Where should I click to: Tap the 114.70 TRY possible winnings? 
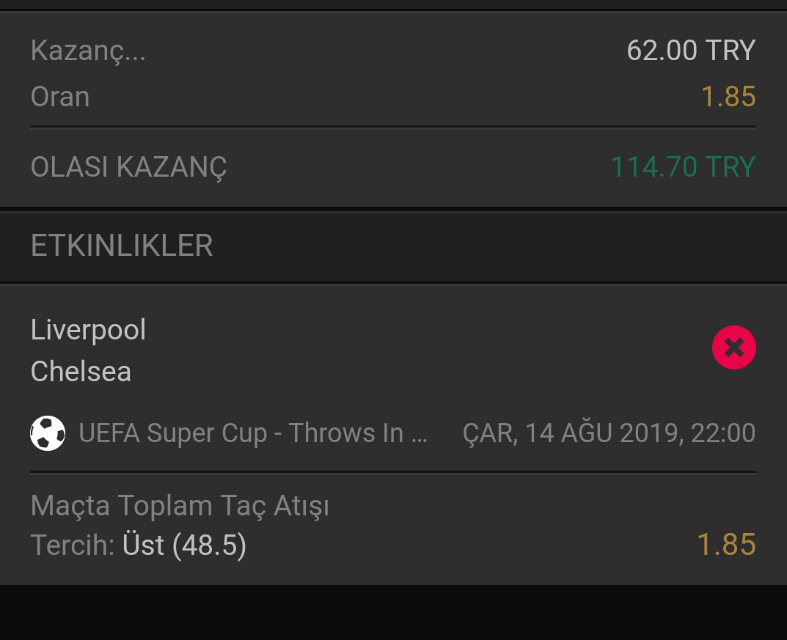coord(684,166)
